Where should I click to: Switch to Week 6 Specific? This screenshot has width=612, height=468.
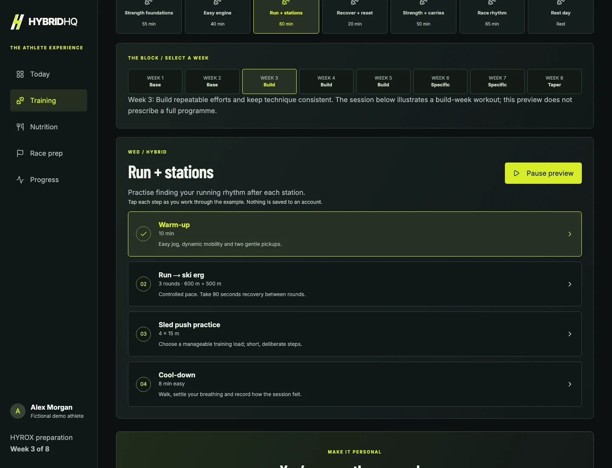click(x=440, y=81)
